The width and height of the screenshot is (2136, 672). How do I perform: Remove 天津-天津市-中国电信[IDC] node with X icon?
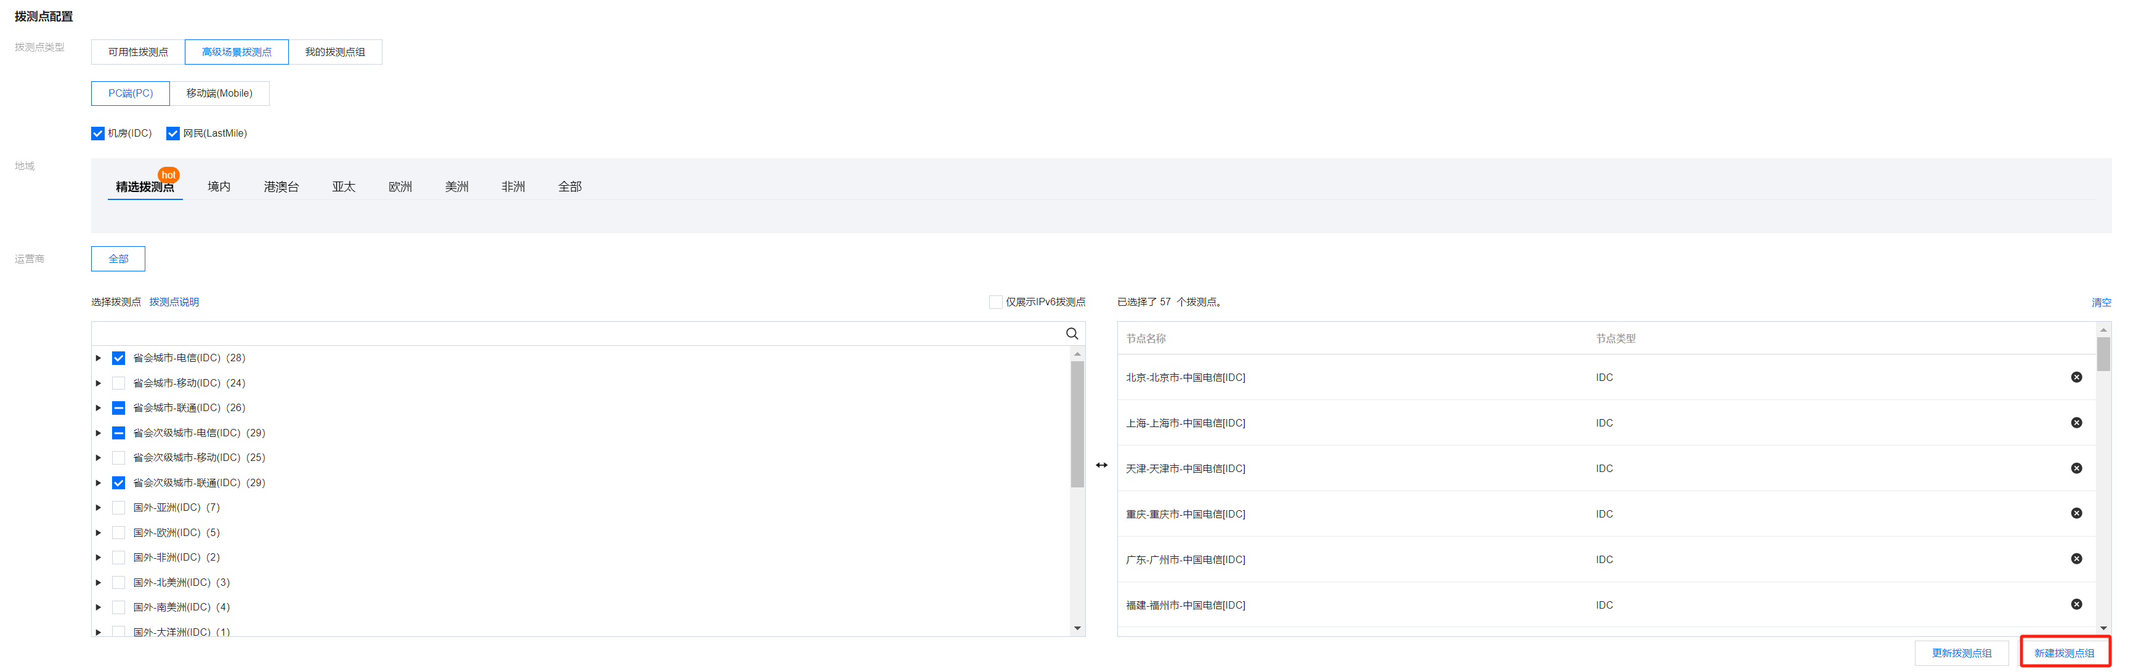pos(2076,468)
